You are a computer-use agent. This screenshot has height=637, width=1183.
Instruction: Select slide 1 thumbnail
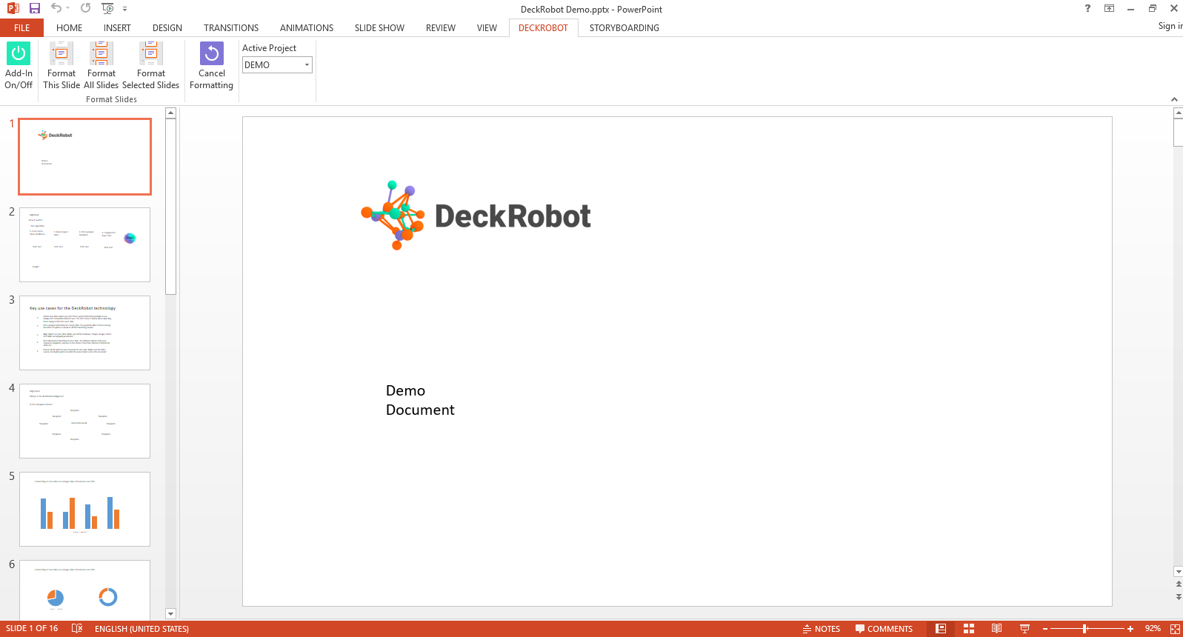click(85, 156)
